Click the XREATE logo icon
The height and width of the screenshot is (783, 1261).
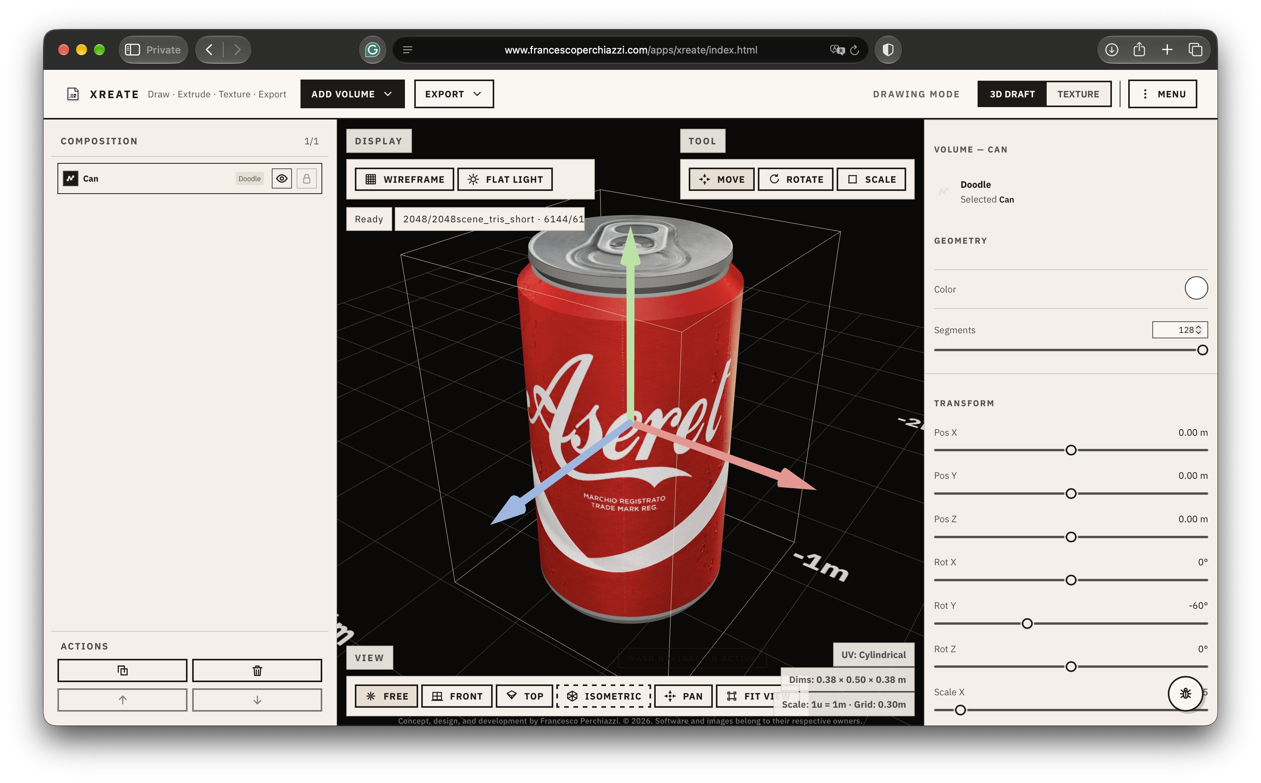tap(73, 94)
